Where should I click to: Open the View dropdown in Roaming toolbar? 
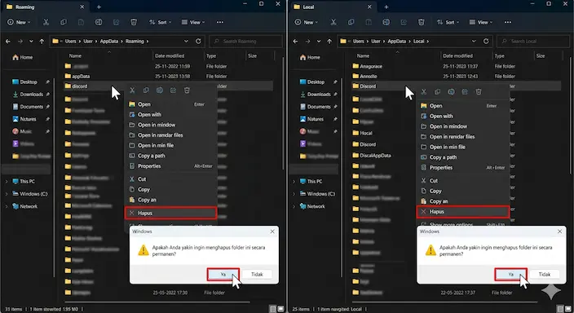193,22
